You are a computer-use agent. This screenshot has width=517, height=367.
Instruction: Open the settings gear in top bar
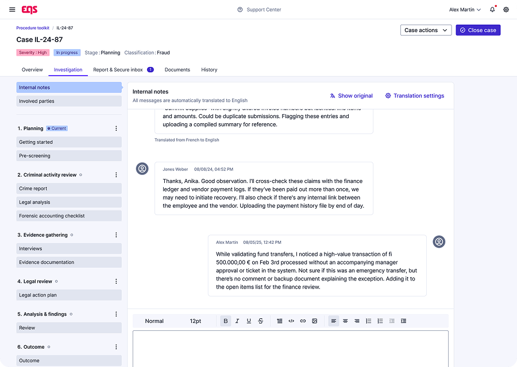tap(506, 10)
